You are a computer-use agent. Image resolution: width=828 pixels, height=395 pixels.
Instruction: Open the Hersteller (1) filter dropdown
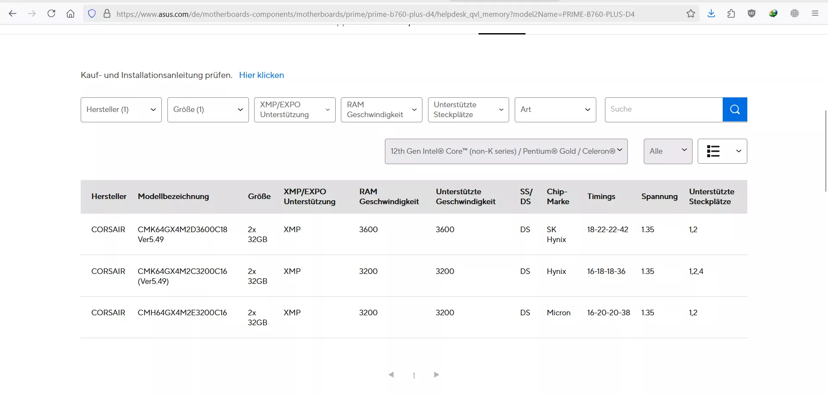[x=121, y=110]
